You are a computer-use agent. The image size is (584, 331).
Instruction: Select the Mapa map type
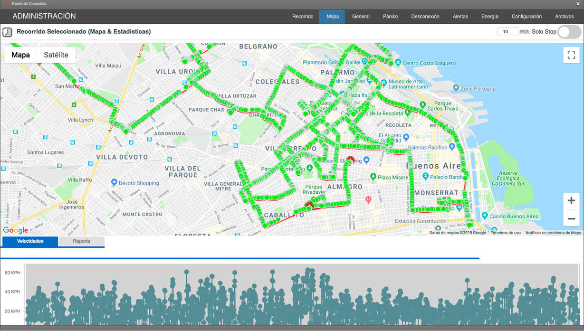(x=21, y=55)
